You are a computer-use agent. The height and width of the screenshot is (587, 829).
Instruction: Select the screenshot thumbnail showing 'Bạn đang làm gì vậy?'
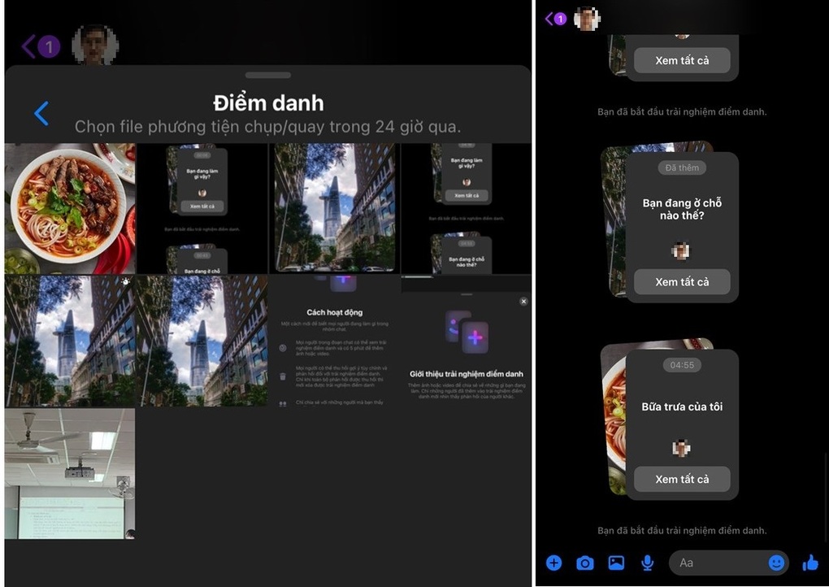[202, 208]
